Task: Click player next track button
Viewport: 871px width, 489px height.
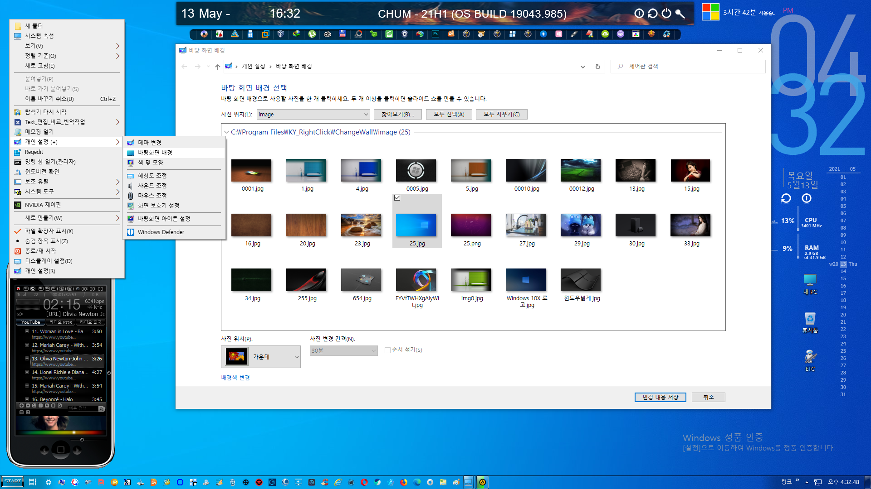Action: click(x=77, y=450)
